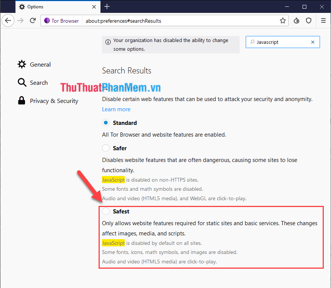
Task: Select the Standard security level
Action: 106,123
